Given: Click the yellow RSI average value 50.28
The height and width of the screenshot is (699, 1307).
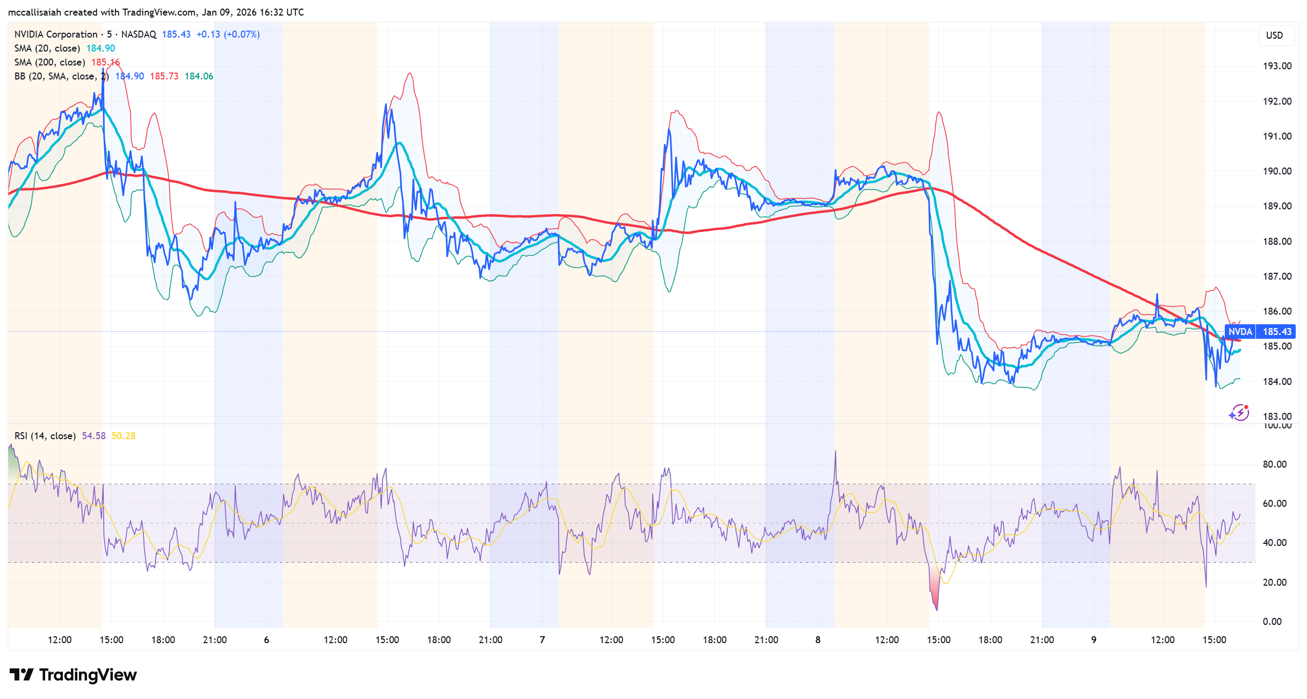Looking at the screenshot, I should point(124,436).
